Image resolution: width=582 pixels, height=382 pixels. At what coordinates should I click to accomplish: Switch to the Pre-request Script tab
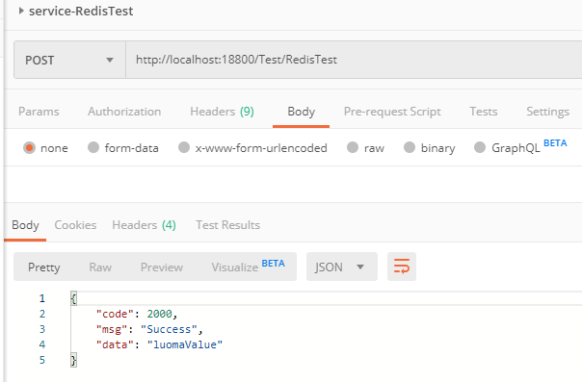click(392, 112)
